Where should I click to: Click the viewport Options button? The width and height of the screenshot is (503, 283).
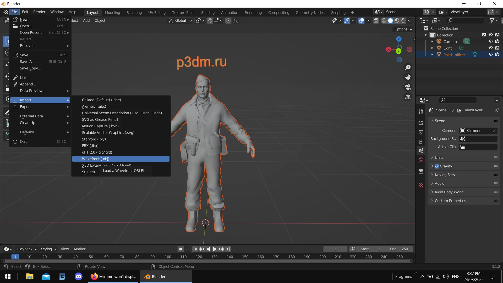[403, 29]
